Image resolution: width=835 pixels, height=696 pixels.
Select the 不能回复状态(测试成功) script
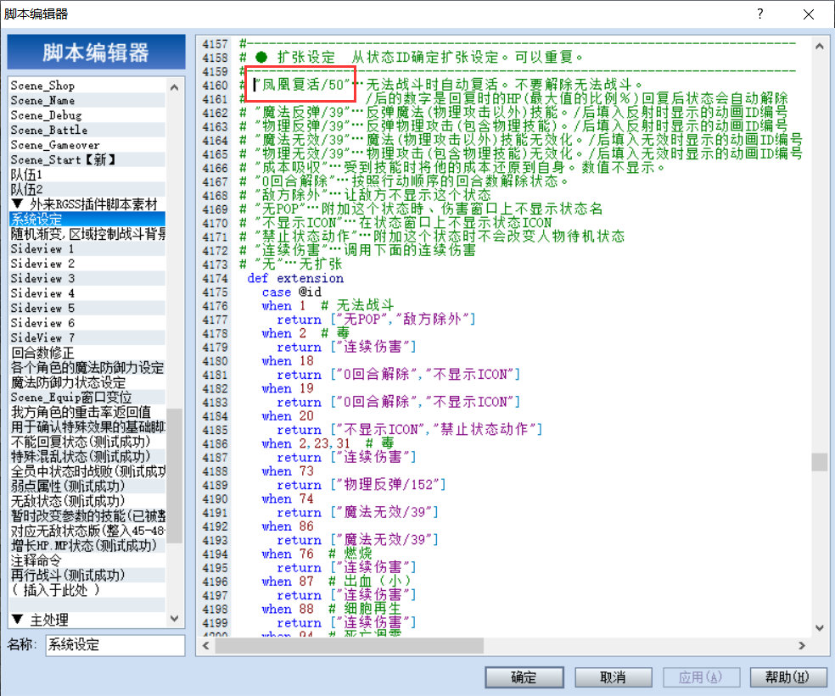tap(87, 442)
